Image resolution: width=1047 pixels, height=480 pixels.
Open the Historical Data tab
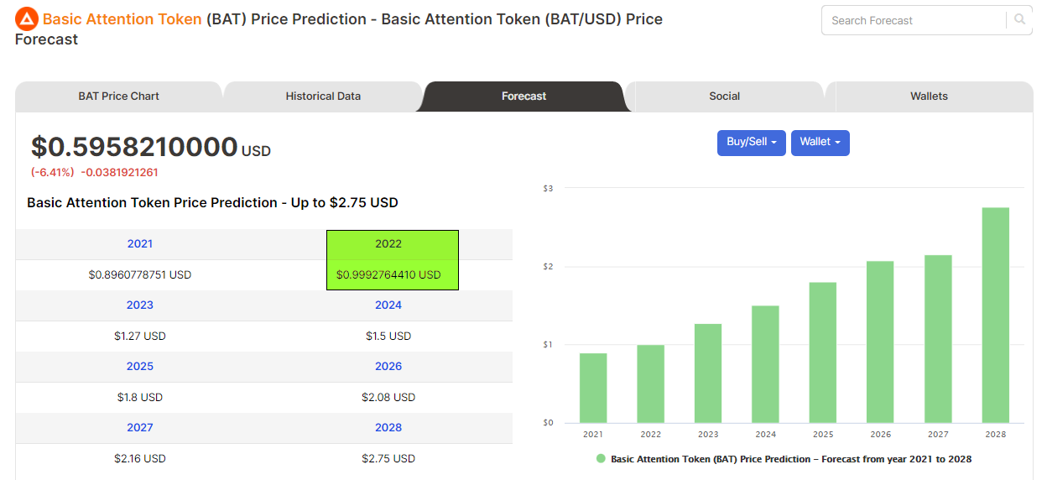[x=323, y=97]
